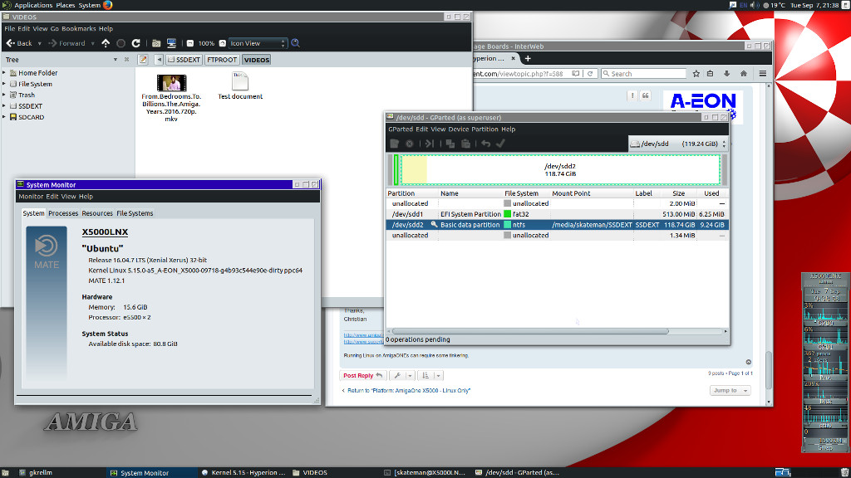Open a new browser tab with plus
The width and height of the screenshot is (851, 478).
point(528,59)
